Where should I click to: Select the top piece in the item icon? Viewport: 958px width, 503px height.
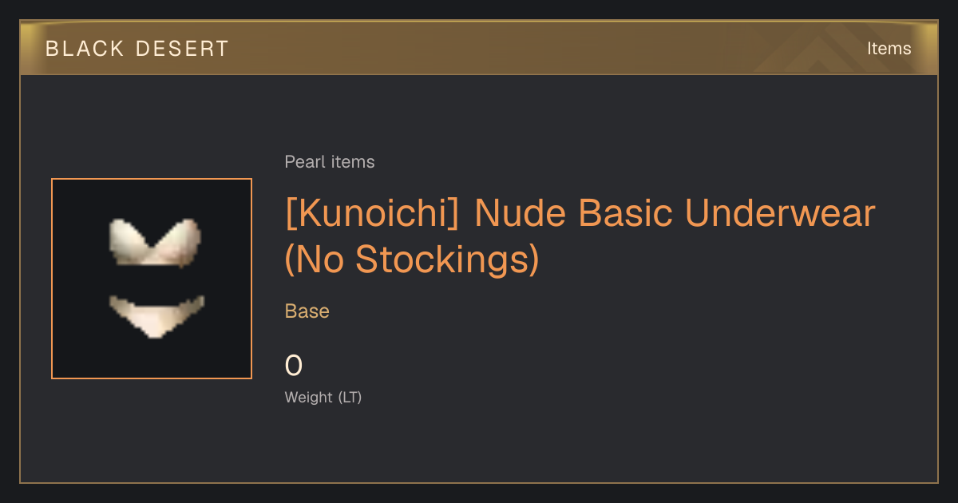coord(154,242)
